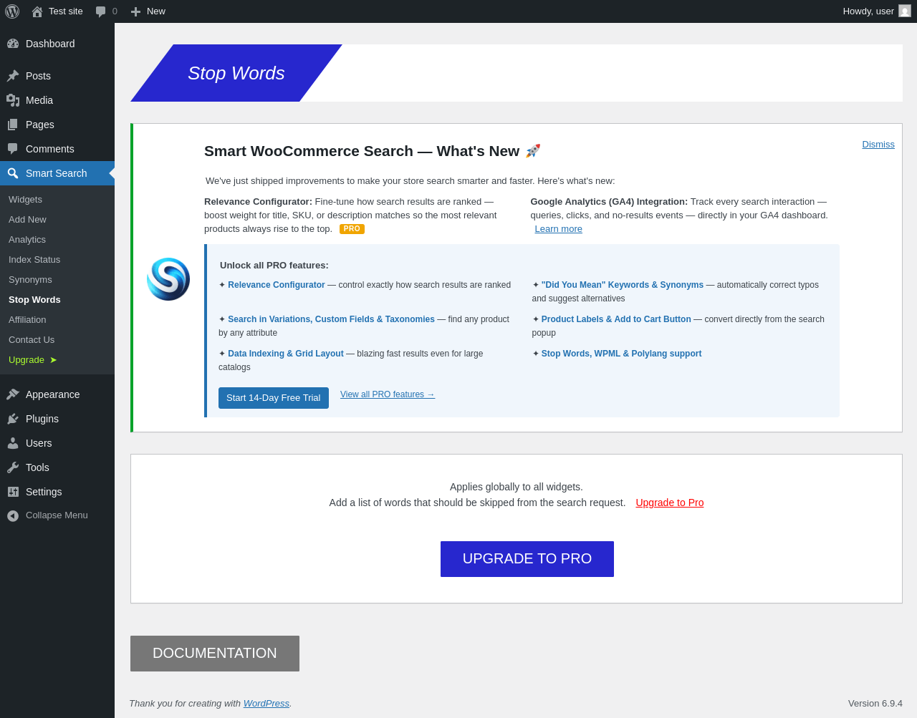Click the orange PRO badge
Viewport: 917px width, 718px height.
(352, 229)
